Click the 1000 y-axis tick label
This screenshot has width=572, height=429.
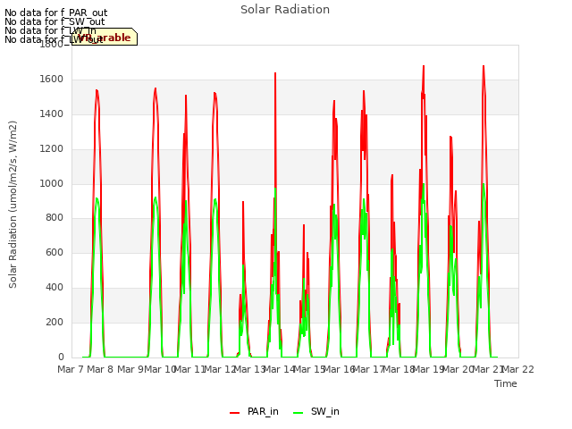click(52, 183)
